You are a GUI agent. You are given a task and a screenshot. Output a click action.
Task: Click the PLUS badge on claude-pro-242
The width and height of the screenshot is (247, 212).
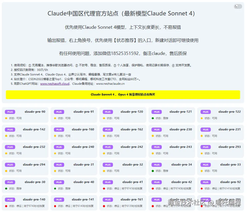[108, 147]
